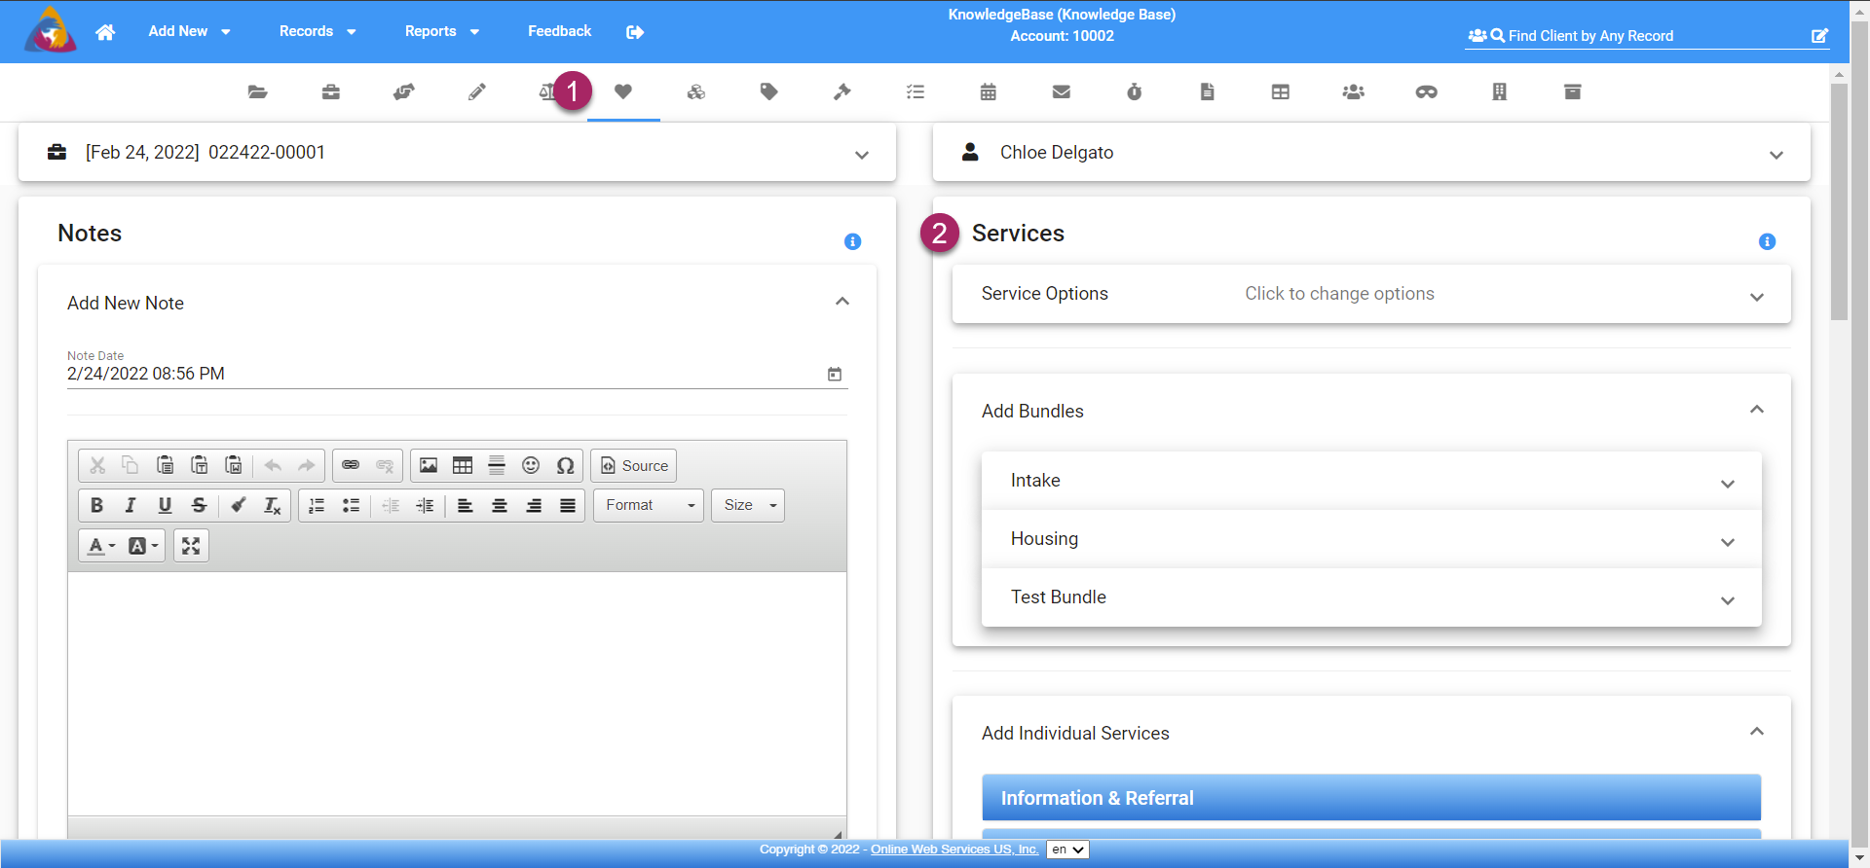1870x868 pixels.
Task: Insert table in the note editor
Action: (463, 465)
